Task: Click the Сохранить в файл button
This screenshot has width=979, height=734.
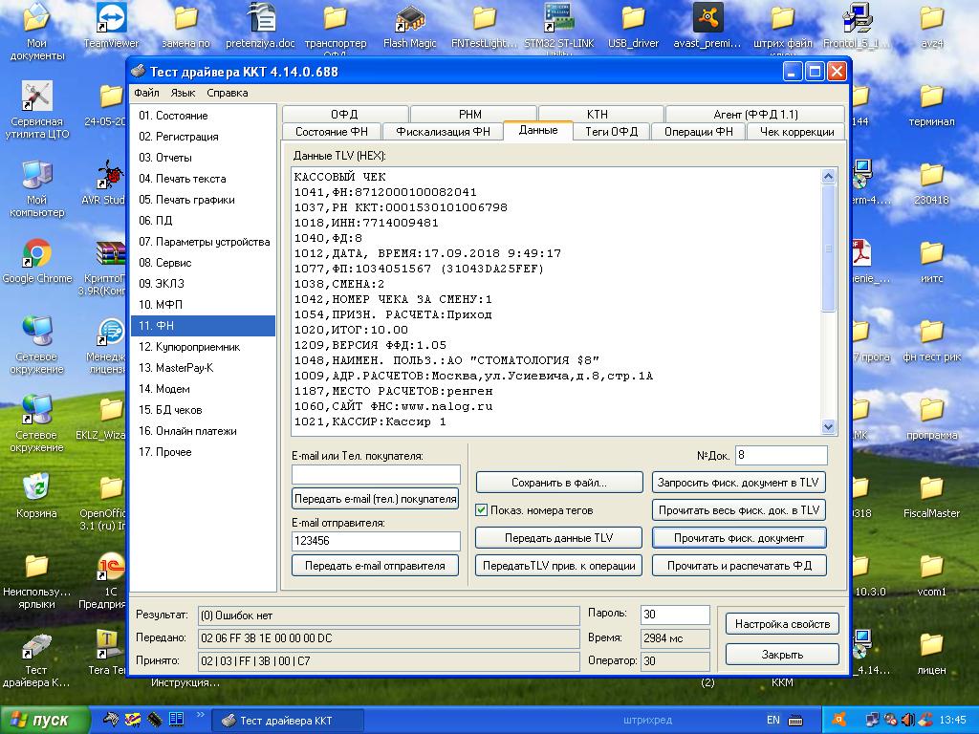Action: coord(558,483)
